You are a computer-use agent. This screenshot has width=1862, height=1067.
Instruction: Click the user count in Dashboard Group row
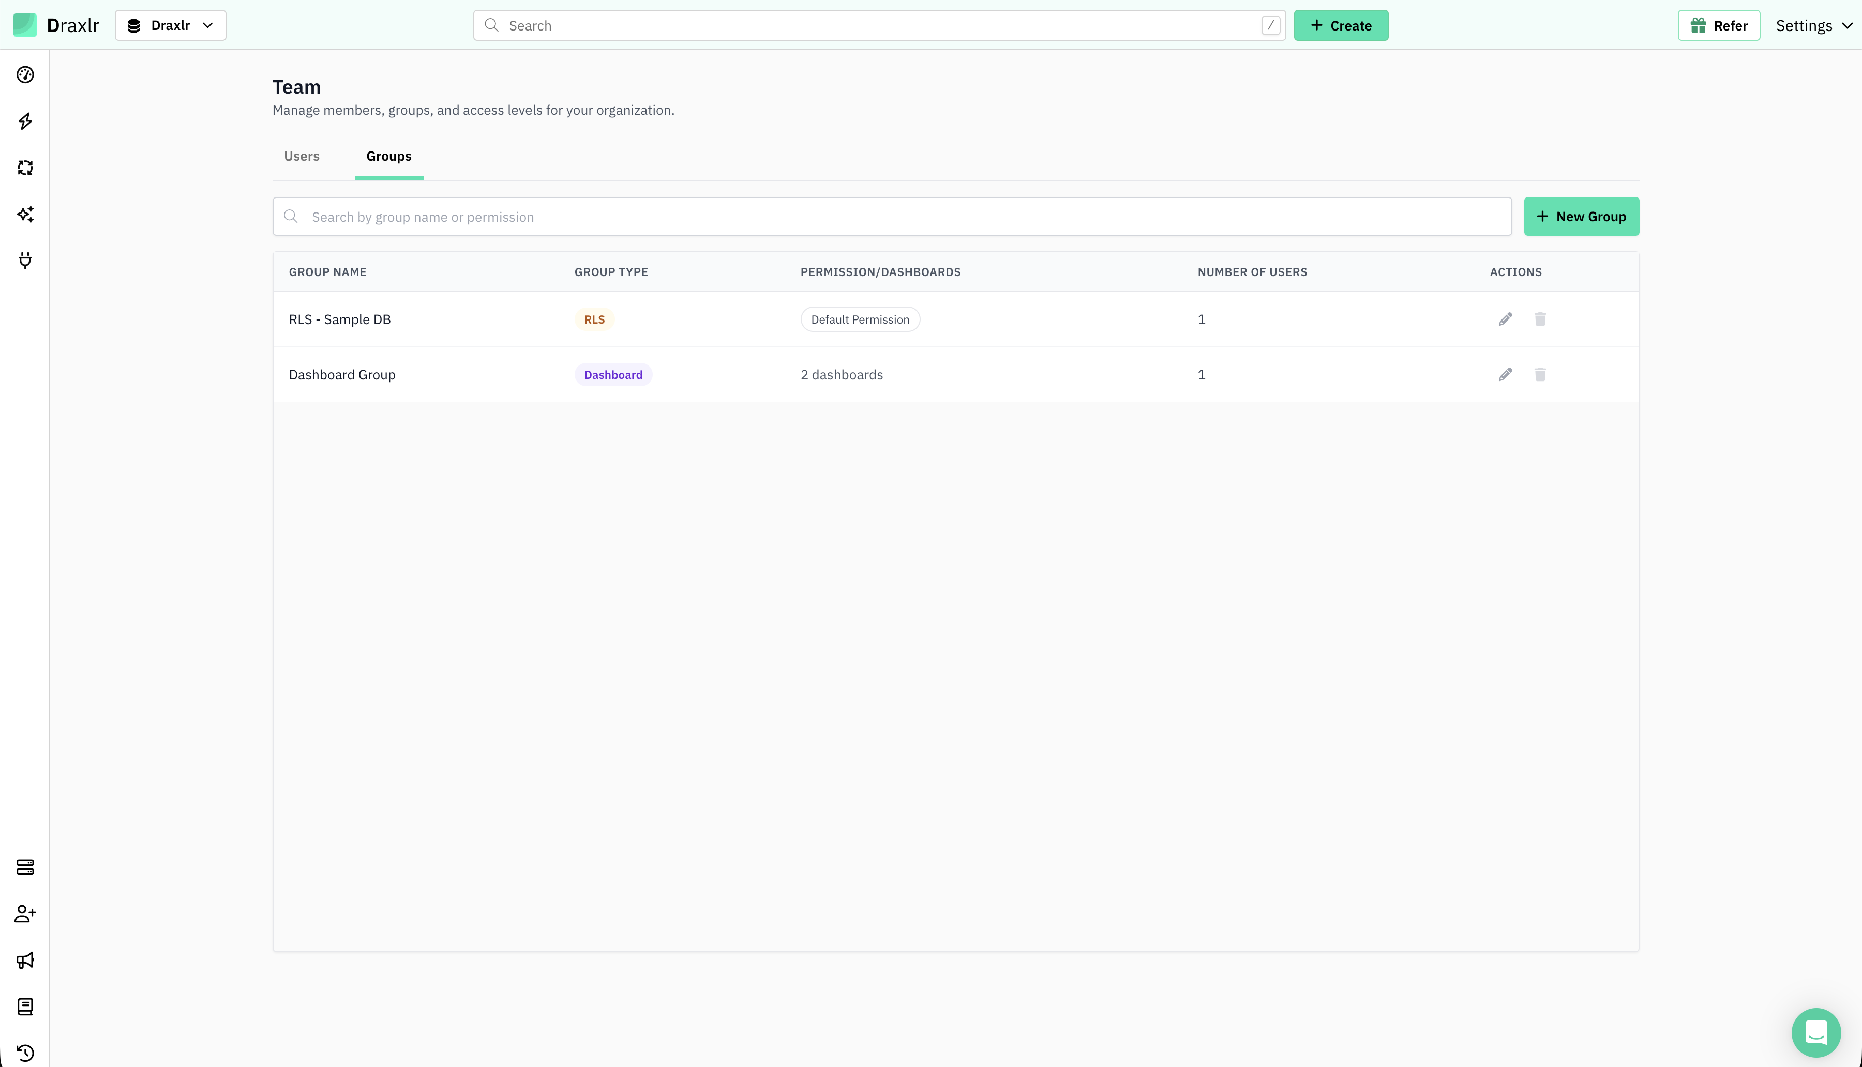(x=1201, y=374)
